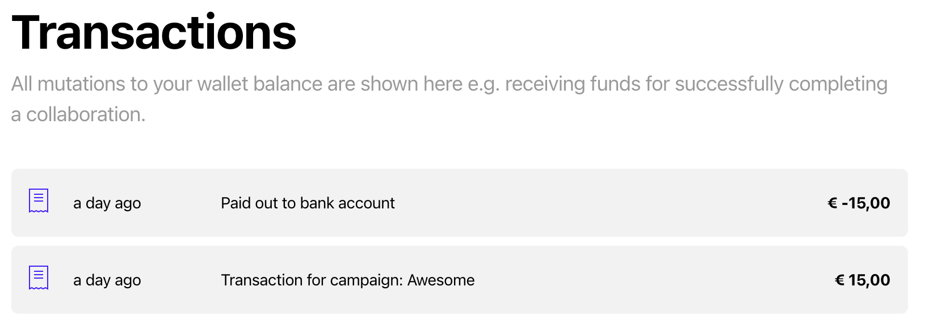
Task: Open the Paid out to bank account transaction
Action: point(308,203)
